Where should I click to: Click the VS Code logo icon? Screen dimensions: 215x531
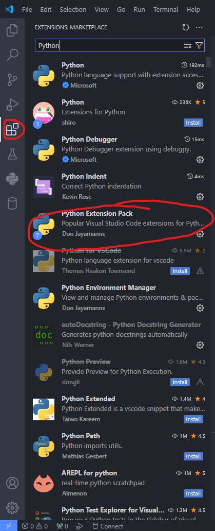(x=9, y=10)
